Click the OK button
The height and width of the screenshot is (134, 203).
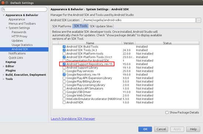145,129
